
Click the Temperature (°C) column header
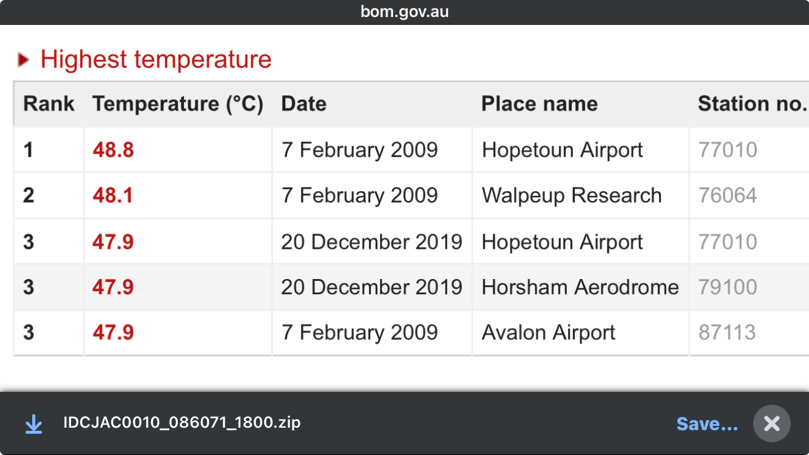click(178, 104)
